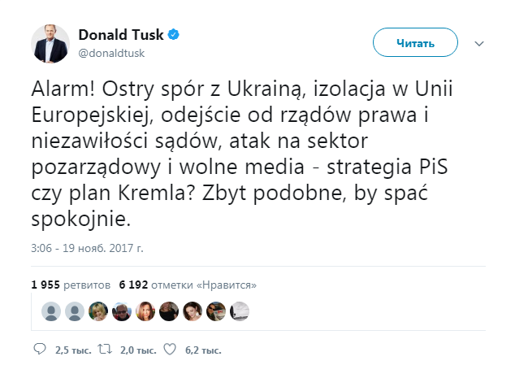Open the blonde-haired liker avatar
Viewport: 515px width, 374px height.
point(98,311)
